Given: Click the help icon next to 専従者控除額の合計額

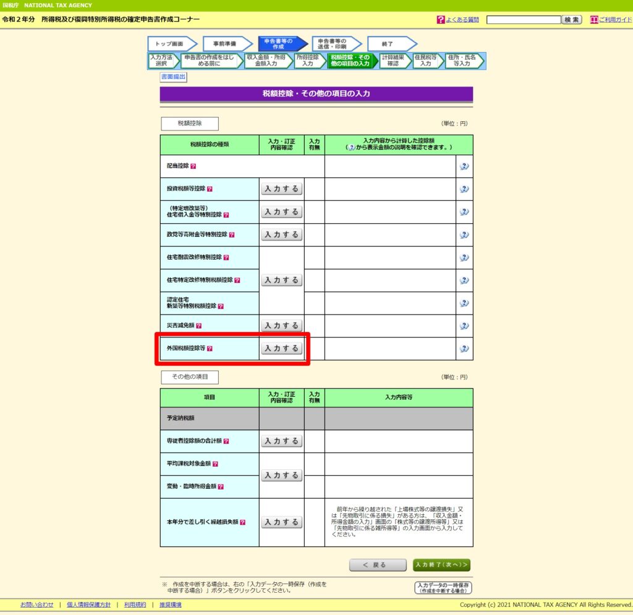Looking at the screenshot, I should [x=226, y=441].
